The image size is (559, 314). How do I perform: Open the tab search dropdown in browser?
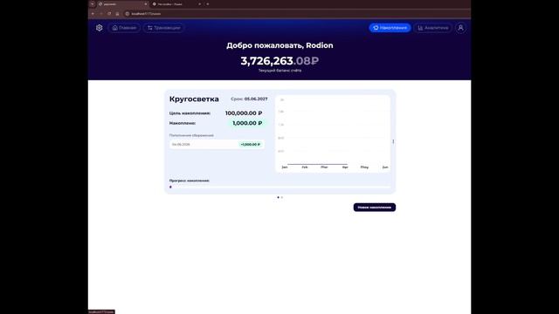point(93,3)
